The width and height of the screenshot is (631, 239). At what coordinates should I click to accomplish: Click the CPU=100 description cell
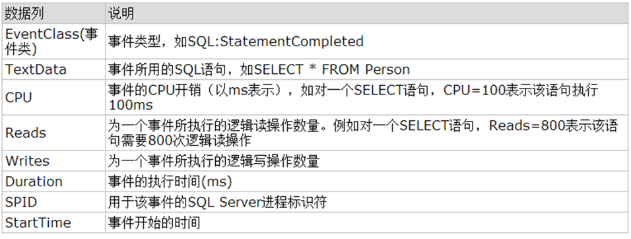366,97
